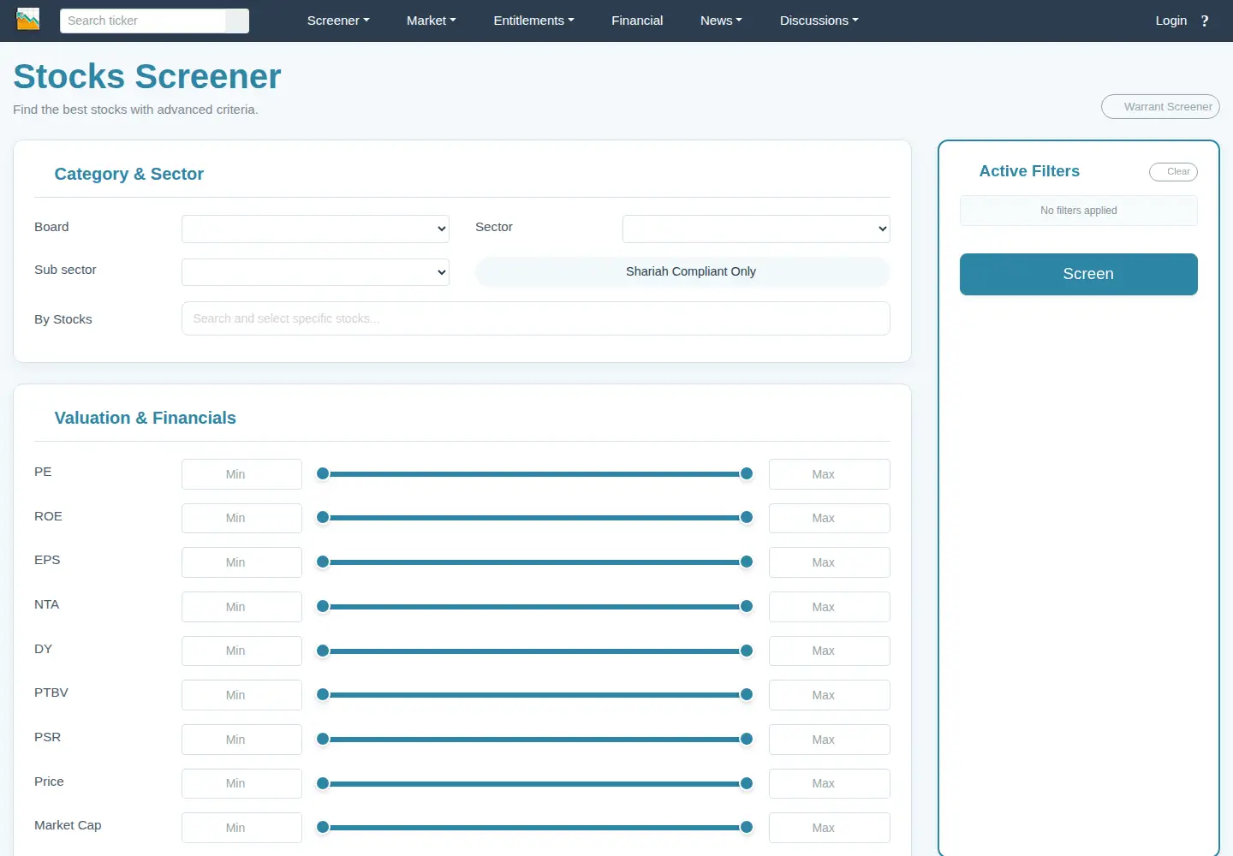The image size is (1233, 856).
Task: Click the By Stocks search field
Action: click(536, 318)
